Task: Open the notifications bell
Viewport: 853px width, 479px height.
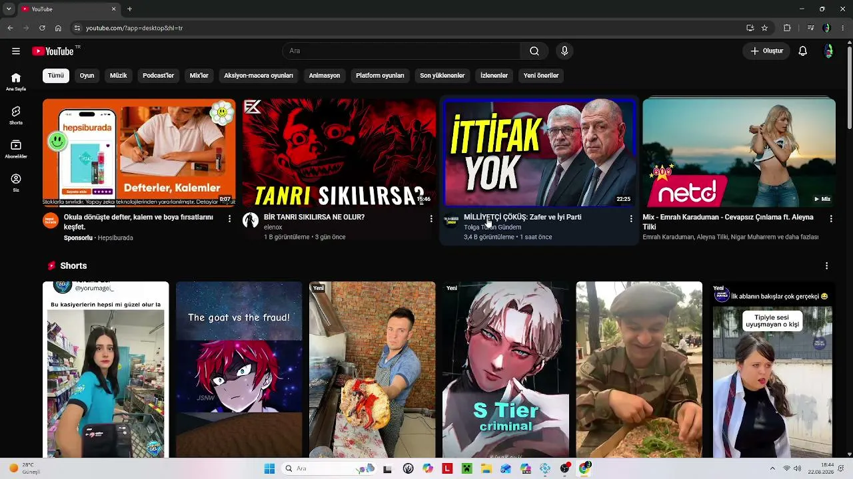Action: (x=803, y=51)
